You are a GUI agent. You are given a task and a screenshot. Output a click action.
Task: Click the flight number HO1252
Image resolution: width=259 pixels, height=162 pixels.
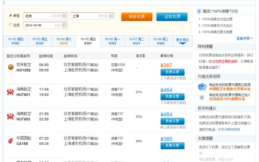(x=24, y=70)
